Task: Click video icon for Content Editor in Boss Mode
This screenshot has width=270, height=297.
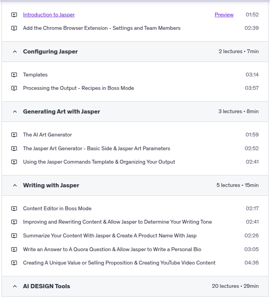Action: point(14,209)
